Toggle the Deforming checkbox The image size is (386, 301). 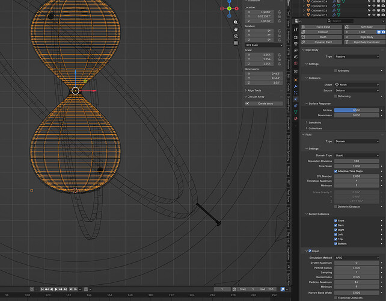[335, 96]
